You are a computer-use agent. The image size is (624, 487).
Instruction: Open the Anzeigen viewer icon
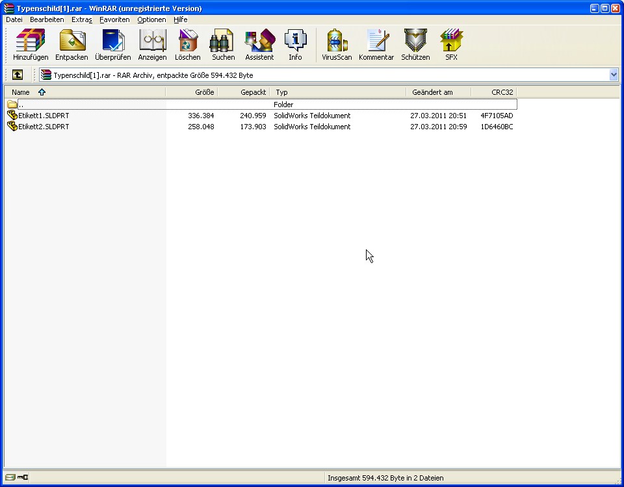point(152,45)
